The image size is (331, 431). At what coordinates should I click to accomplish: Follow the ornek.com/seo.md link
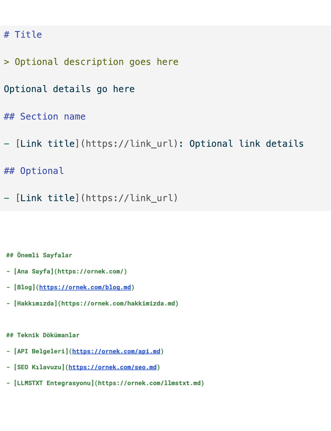pos(113,367)
